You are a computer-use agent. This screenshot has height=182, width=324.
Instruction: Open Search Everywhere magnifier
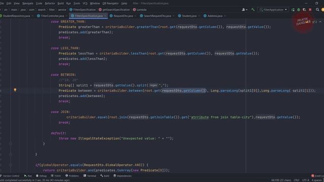click(317, 10)
